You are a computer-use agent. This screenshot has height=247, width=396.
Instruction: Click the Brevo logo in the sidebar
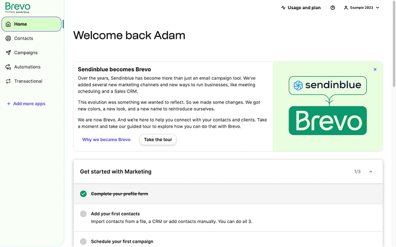point(18,7)
